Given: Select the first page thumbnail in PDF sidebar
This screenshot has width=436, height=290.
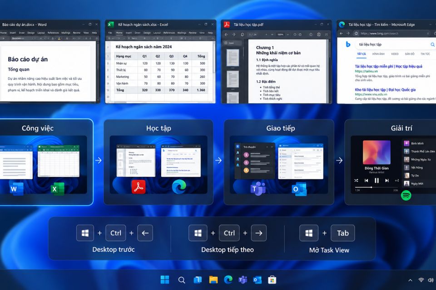Looking at the screenshot, I should click(233, 58).
